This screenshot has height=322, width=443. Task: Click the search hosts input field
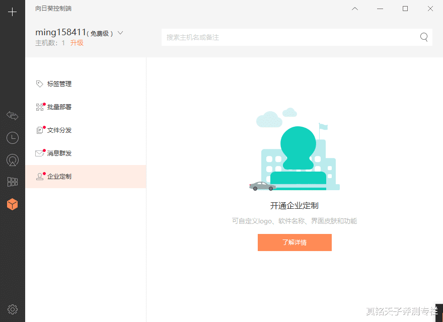click(x=277, y=37)
